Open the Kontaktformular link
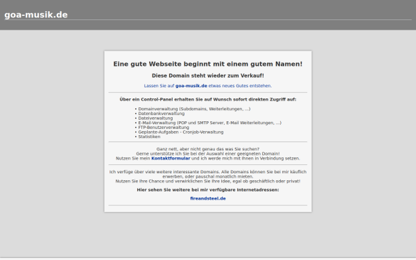Image resolution: width=416 pixels, height=260 pixels. click(x=171, y=158)
